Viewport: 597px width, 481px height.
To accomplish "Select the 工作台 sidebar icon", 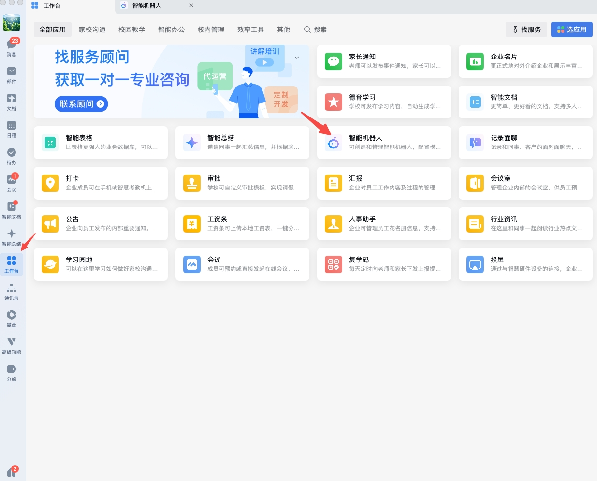I will [x=12, y=264].
